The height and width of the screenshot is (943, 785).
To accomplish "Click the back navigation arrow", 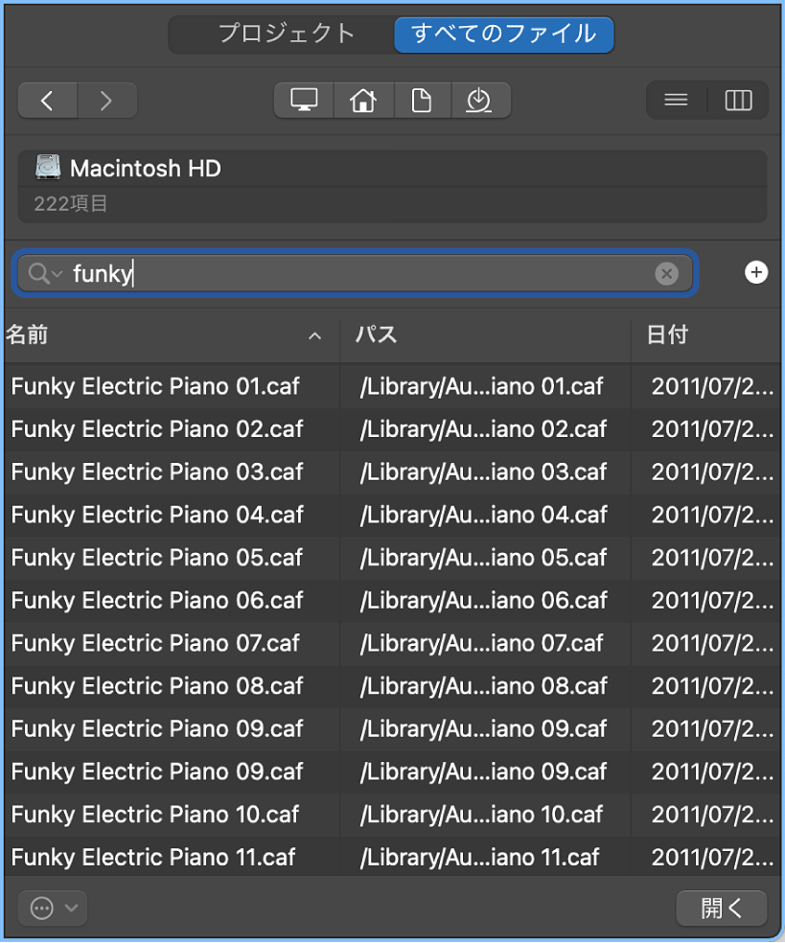I will 46,100.
